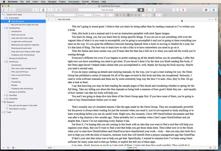Set right text alignment
Viewport: 221px width, 151px height.
[x=136, y=15]
